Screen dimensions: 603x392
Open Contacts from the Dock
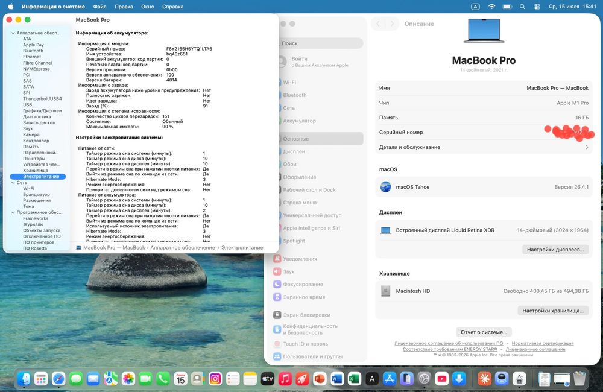click(x=198, y=379)
